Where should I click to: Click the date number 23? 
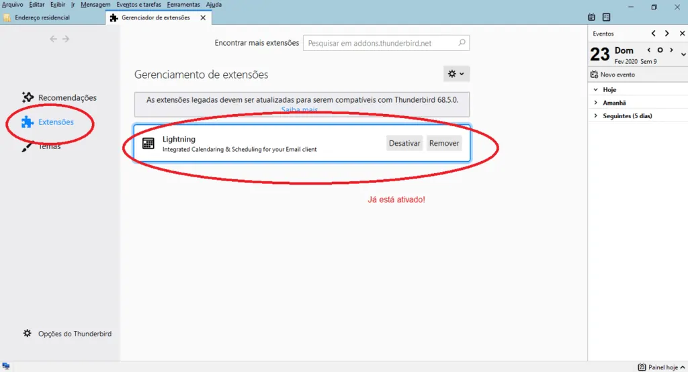600,54
